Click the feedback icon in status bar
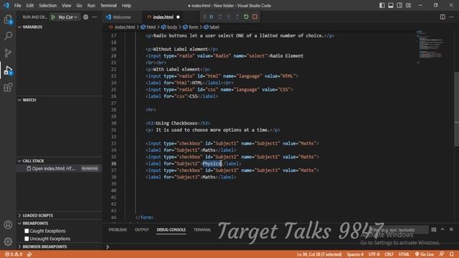The width and height of the screenshot is (459, 258). [x=442, y=254]
